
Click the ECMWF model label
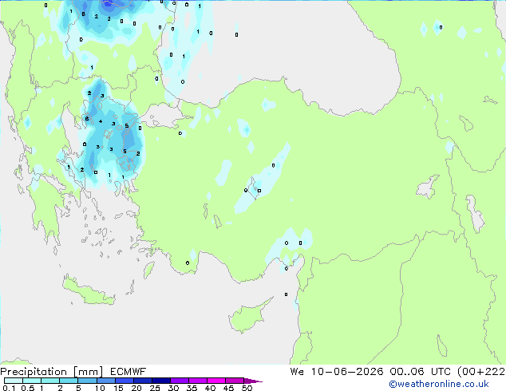(x=128, y=372)
